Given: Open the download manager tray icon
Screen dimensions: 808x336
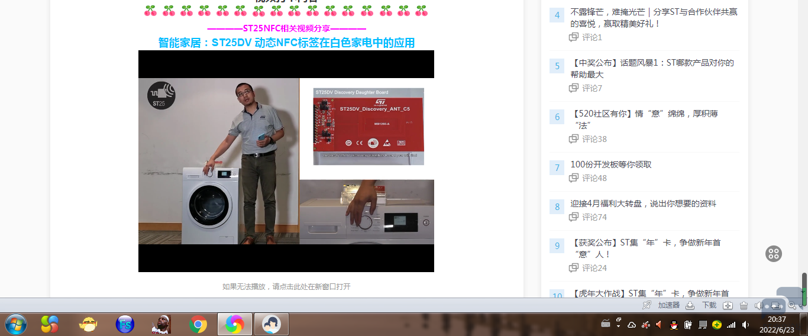Looking at the screenshot, I should click(x=690, y=305).
